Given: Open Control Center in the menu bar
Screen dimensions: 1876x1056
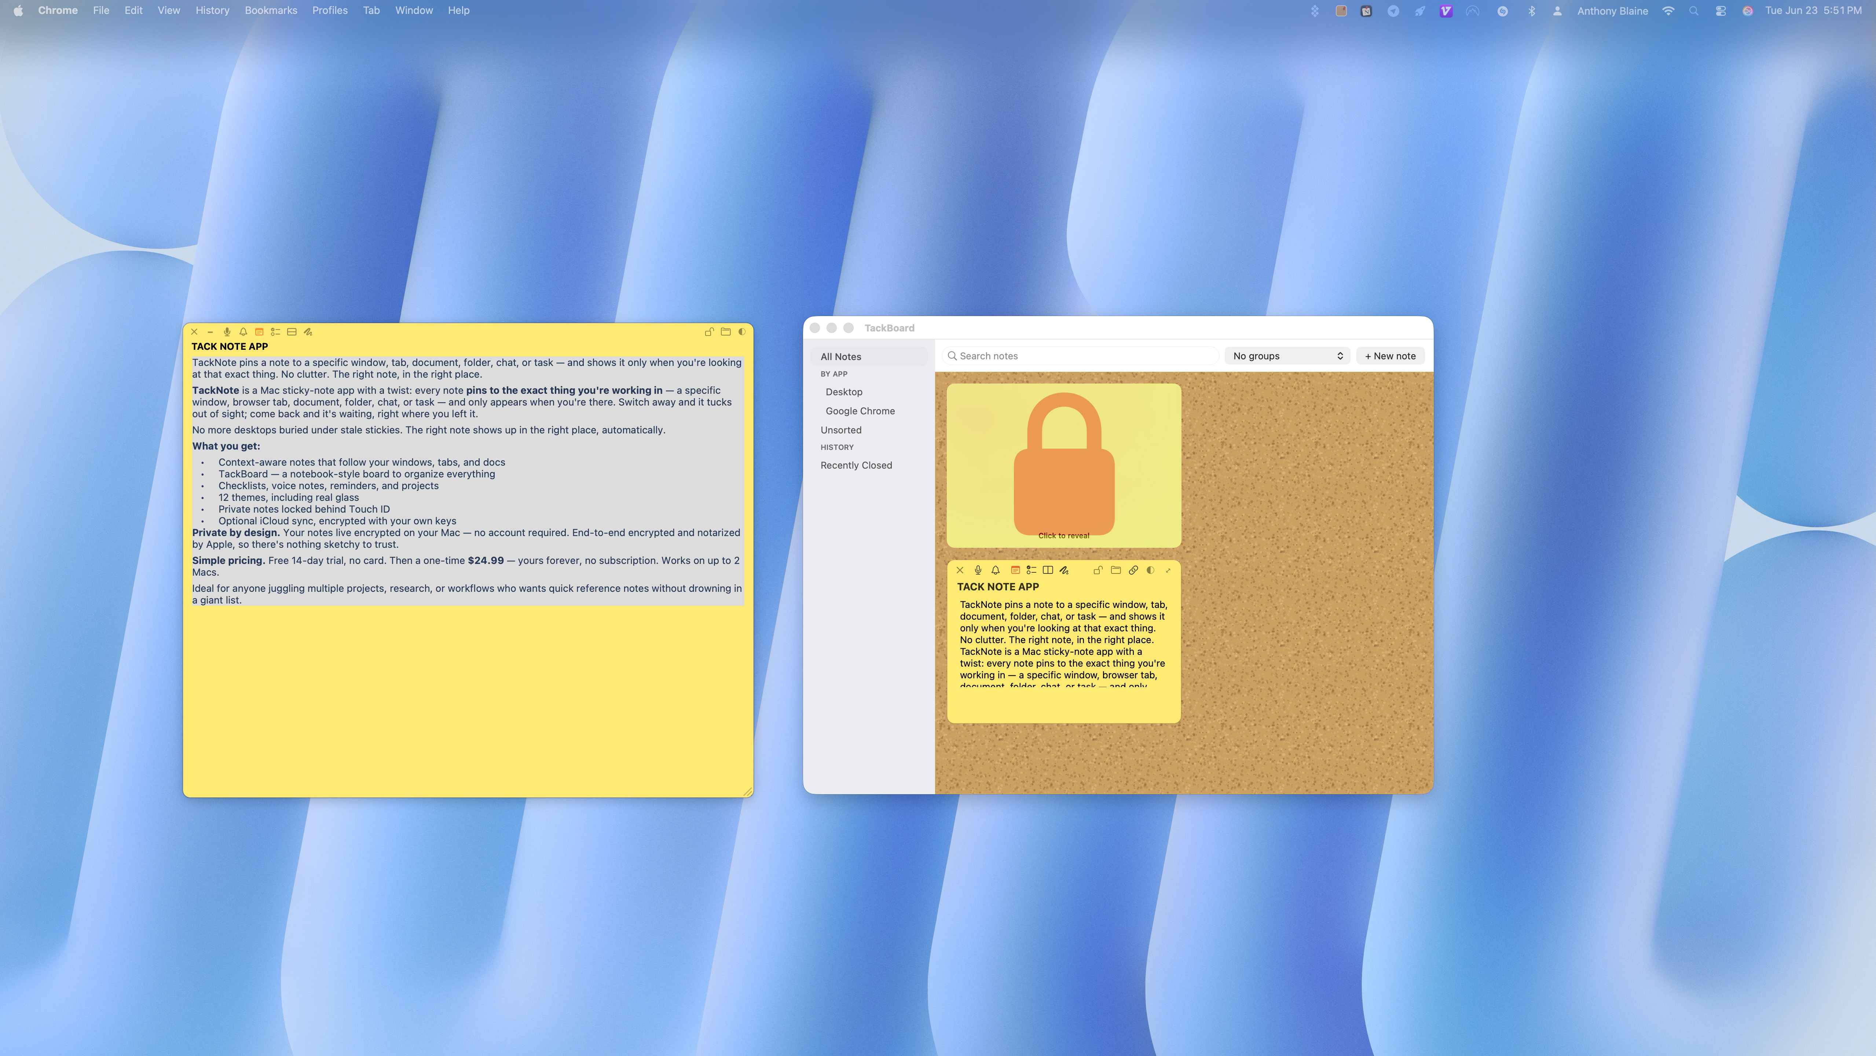Looking at the screenshot, I should tap(1721, 11).
